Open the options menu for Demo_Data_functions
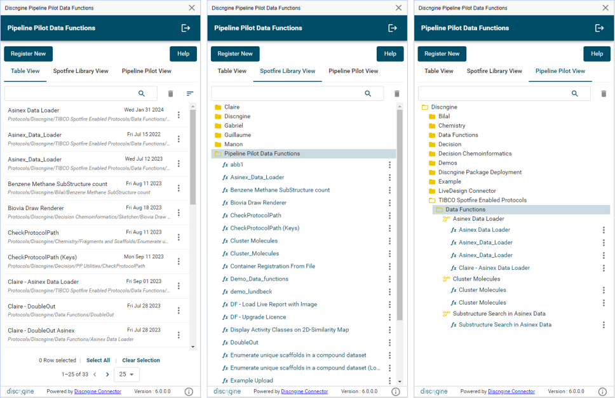The height and width of the screenshot is (398, 615). [389, 279]
